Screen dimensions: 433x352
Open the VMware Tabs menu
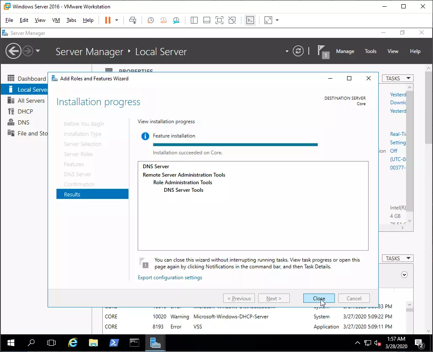(x=71, y=20)
